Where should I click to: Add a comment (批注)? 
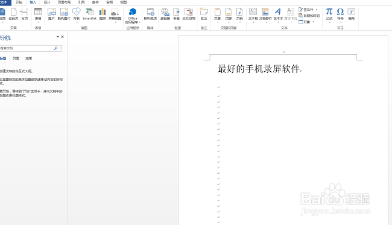tap(204, 14)
